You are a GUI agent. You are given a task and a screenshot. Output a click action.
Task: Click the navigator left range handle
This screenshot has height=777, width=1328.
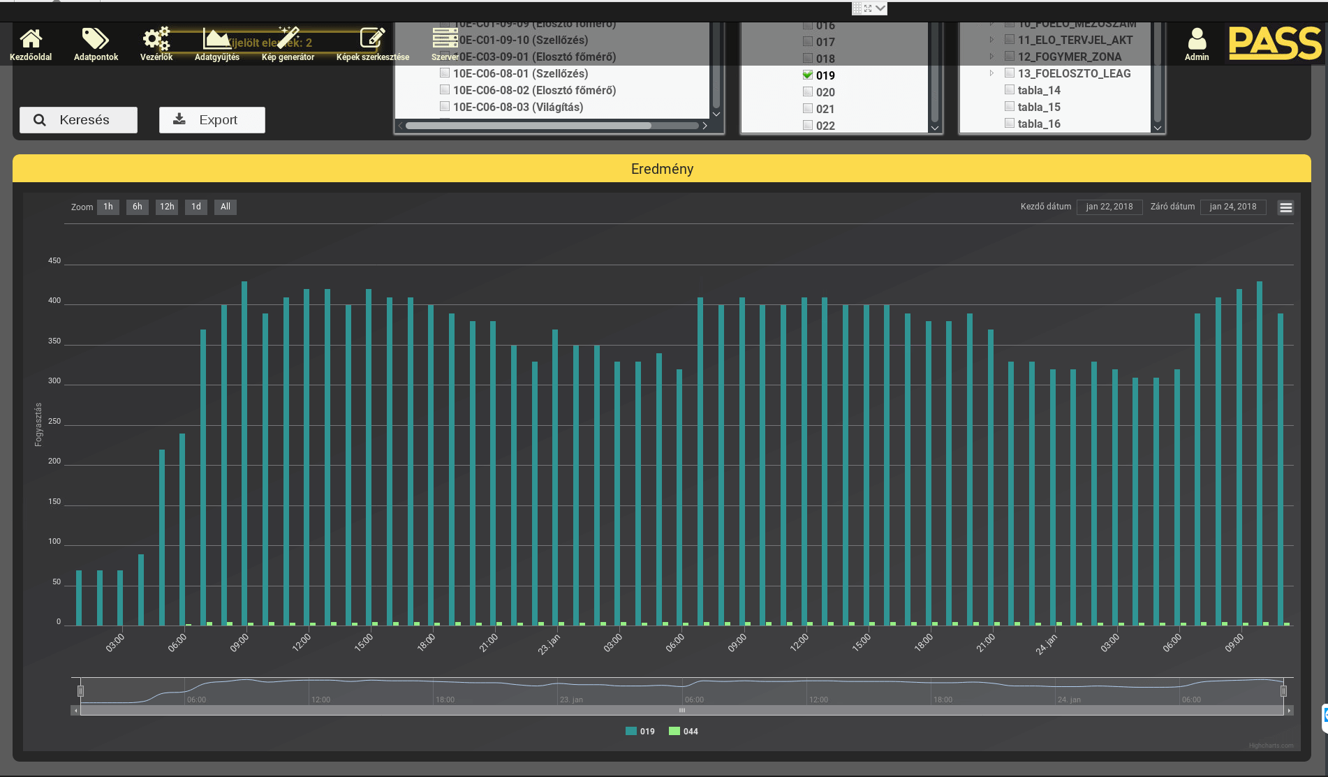(81, 691)
